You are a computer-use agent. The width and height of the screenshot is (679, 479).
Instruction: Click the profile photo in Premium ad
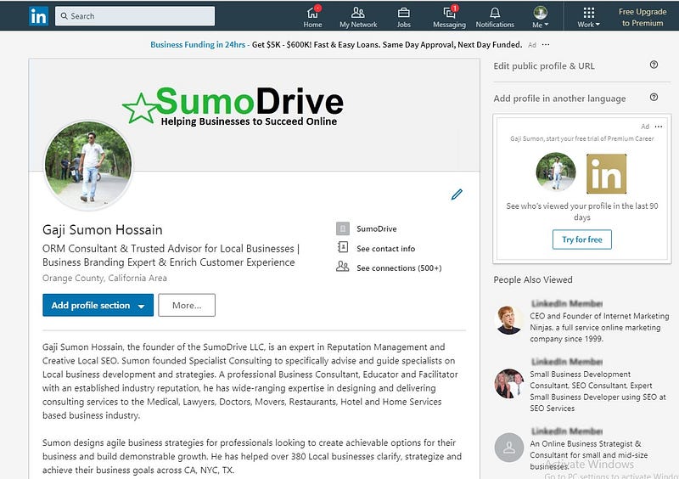[556, 172]
